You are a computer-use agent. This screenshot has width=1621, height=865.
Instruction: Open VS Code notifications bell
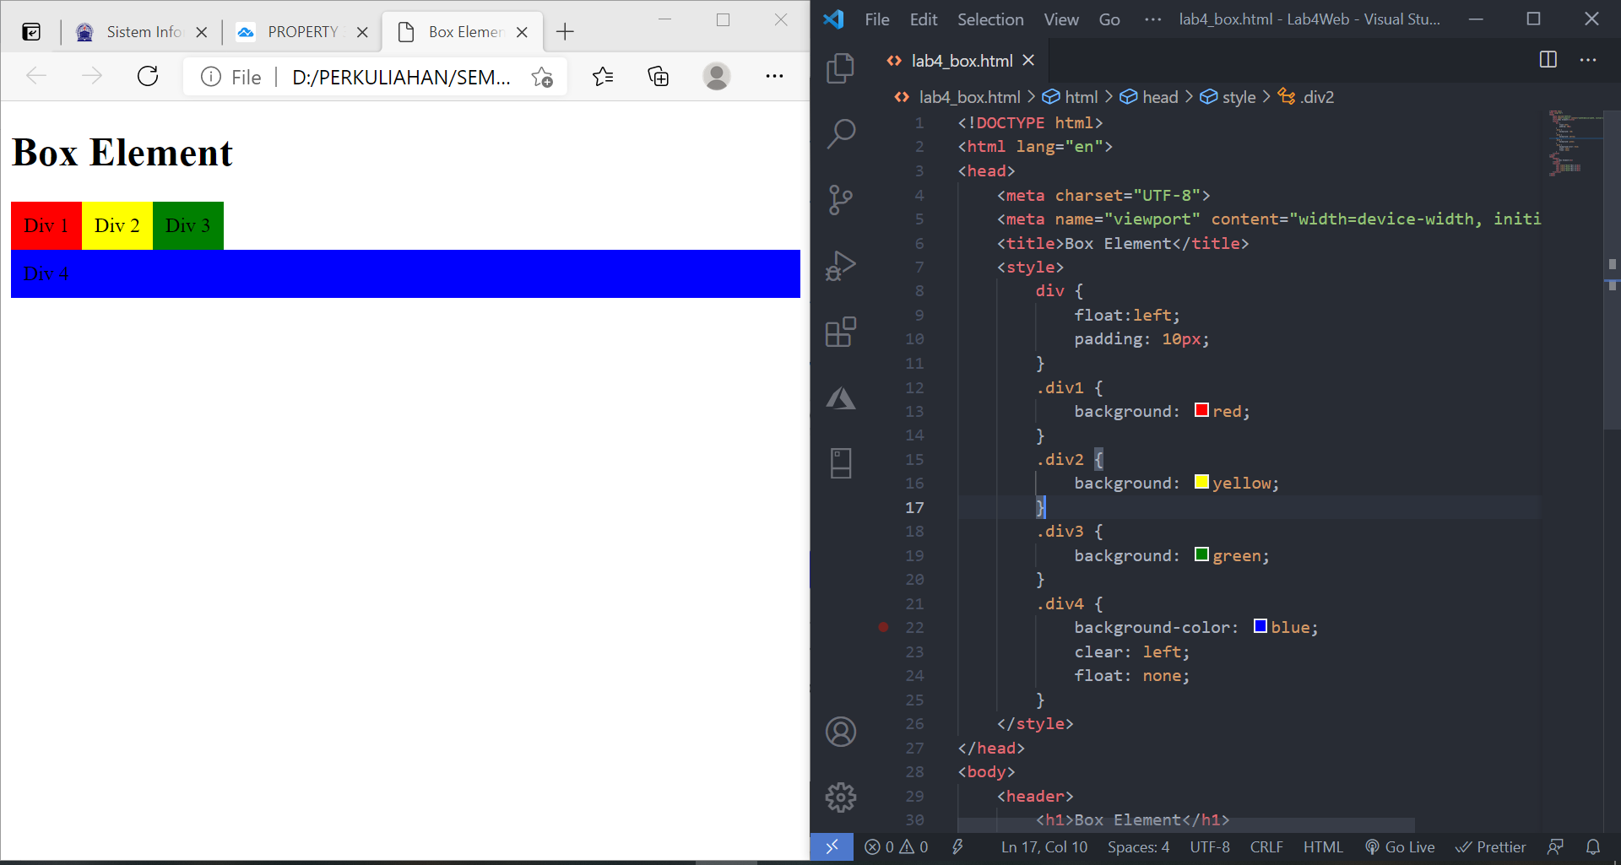pyautogui.click(x=1594, y=846)
